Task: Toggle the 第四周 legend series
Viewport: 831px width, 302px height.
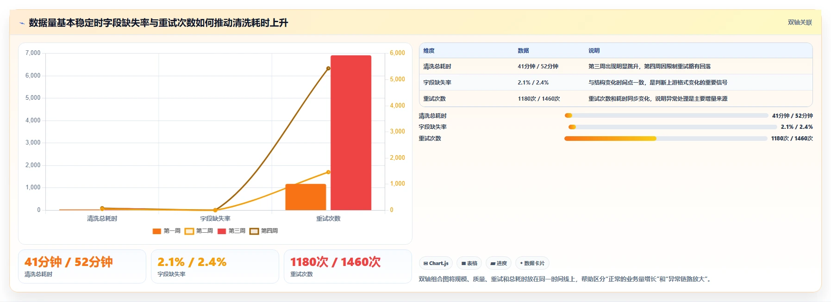Action: 264,231
